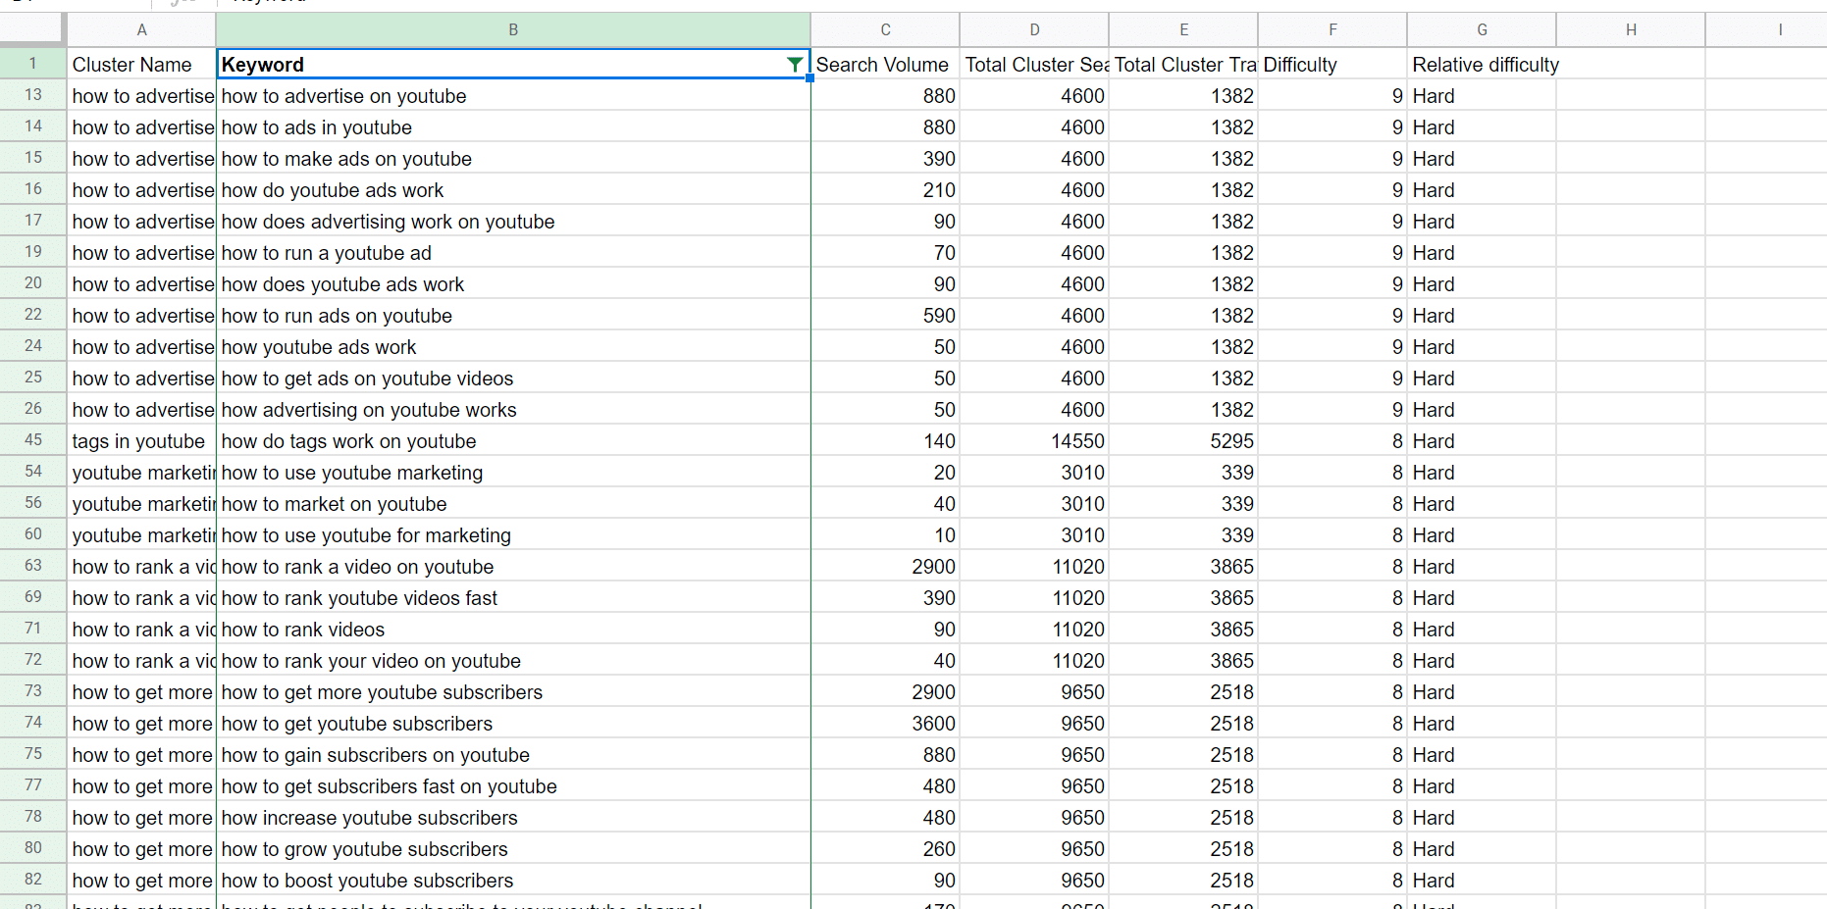Select cell 'how to grow youtube subscribers'
This screenshot has width=1827, height=909.
[513, 849]
